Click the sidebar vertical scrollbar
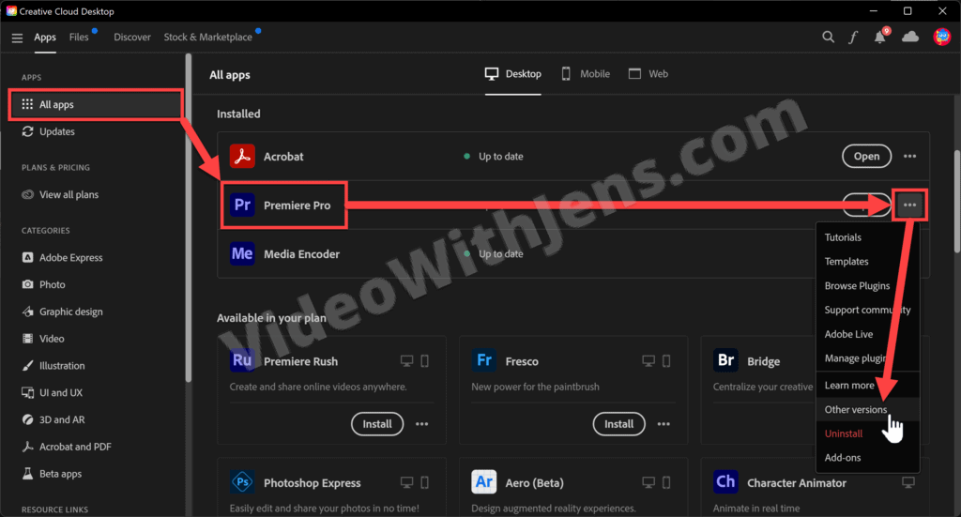961x517 pixels. point(189,218)
